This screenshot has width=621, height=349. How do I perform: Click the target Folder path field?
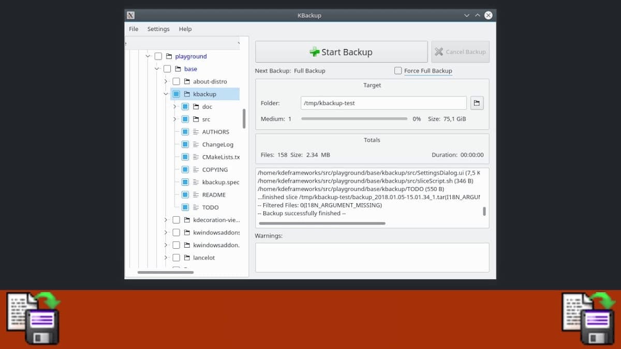(383, 103)
